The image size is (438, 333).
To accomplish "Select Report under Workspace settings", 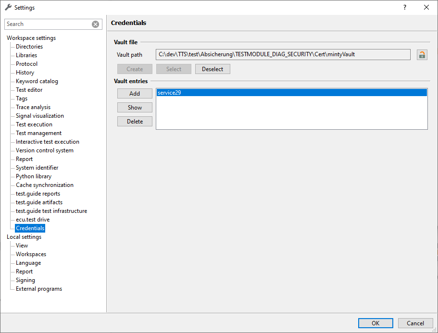I will click(x=25, y=159).
